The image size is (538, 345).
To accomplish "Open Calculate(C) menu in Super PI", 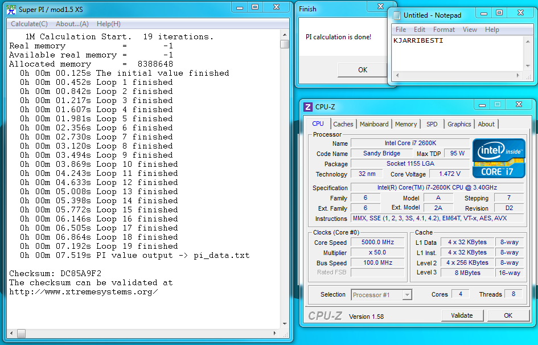I will point(29,24).
